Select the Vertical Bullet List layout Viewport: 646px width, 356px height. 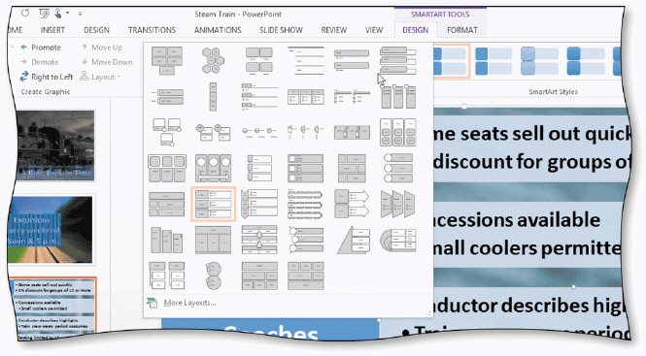[352, 60]
